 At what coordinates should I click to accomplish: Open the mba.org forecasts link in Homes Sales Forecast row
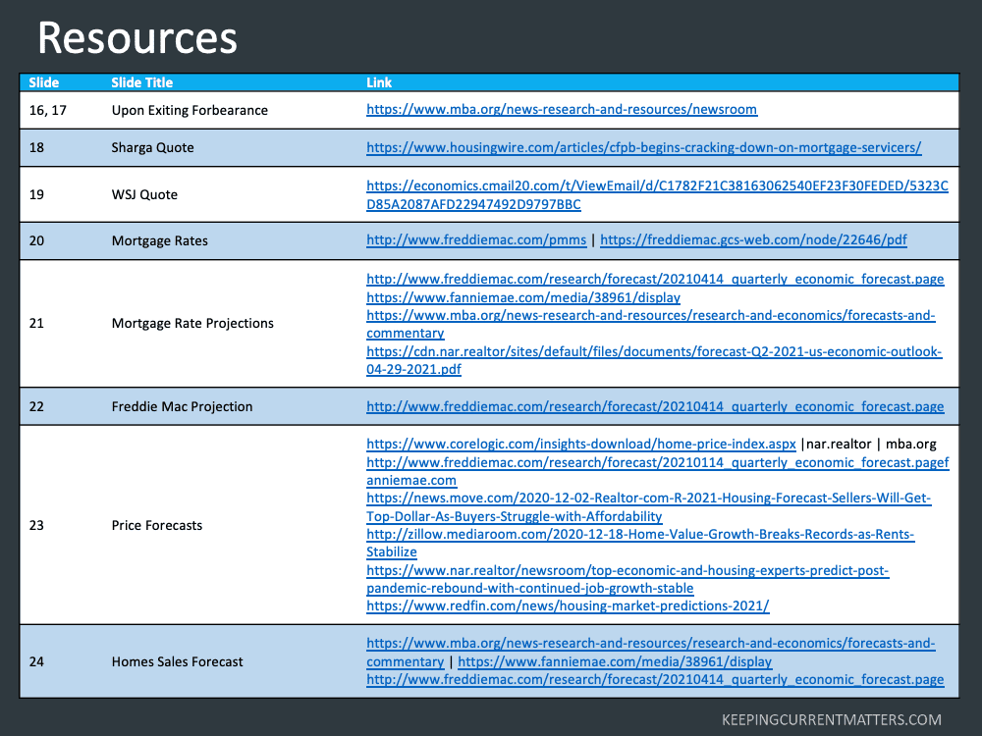651,653
